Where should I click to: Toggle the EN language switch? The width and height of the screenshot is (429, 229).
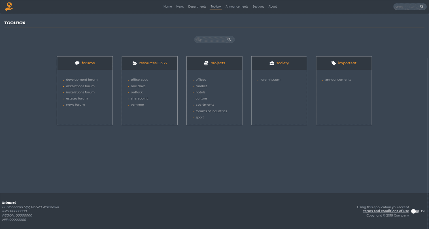tap(415, 211)
